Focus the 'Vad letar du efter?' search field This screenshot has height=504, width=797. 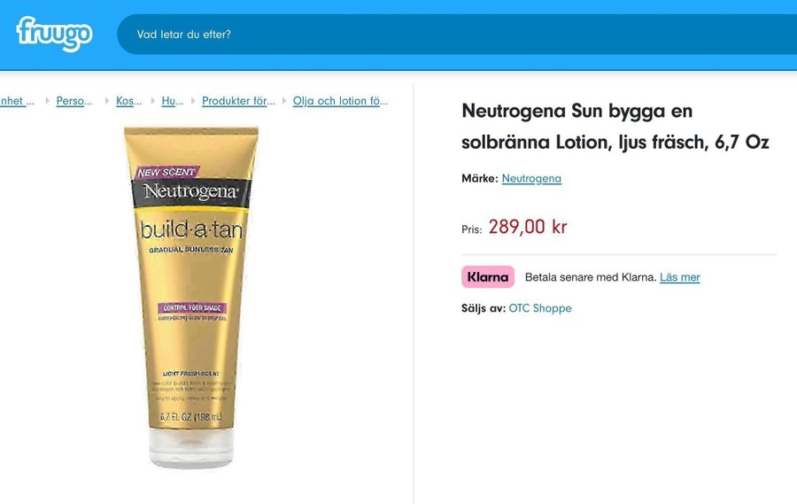pyautogui.click(x=457, y=35)
